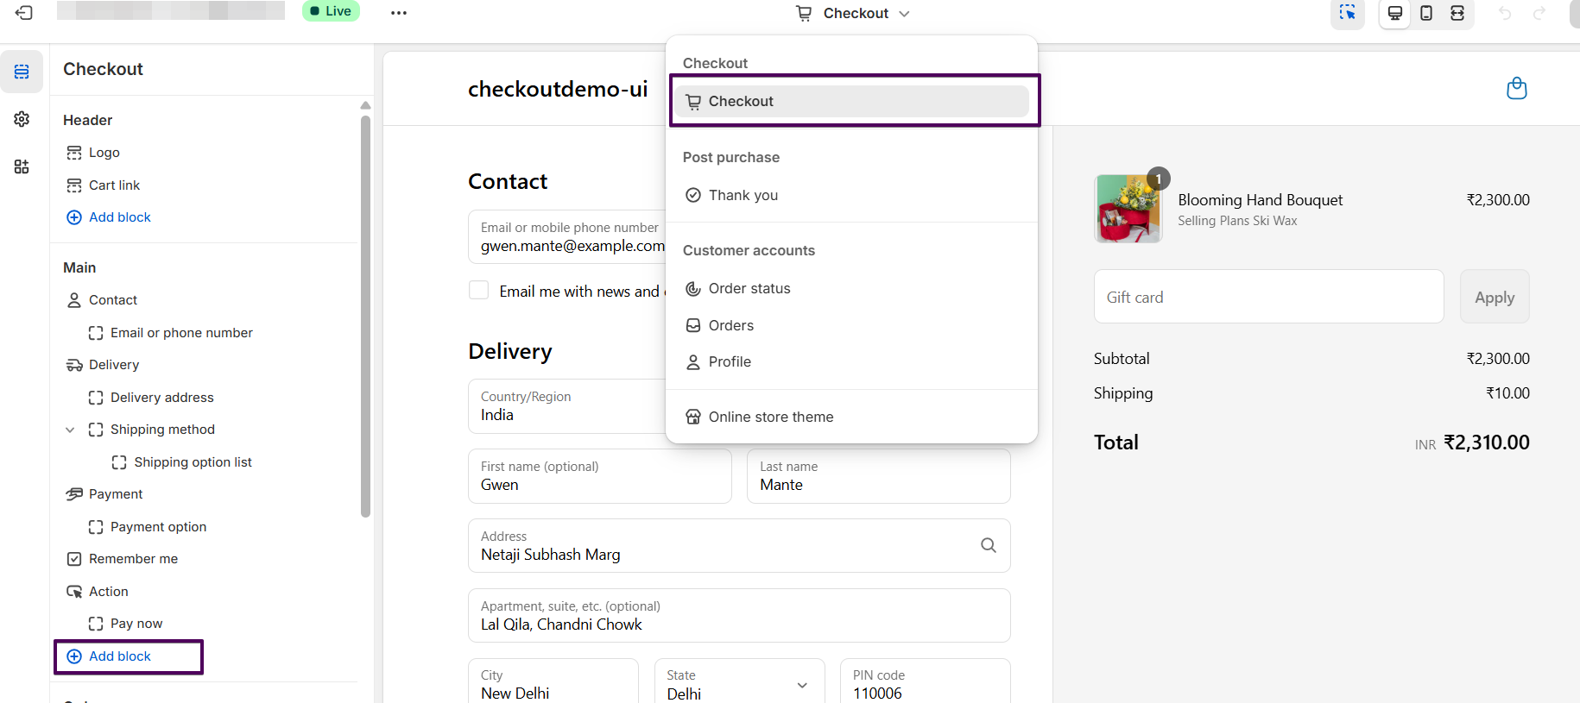
Task: Collapse the Shipping method block
Action: [x=70, y=430]
